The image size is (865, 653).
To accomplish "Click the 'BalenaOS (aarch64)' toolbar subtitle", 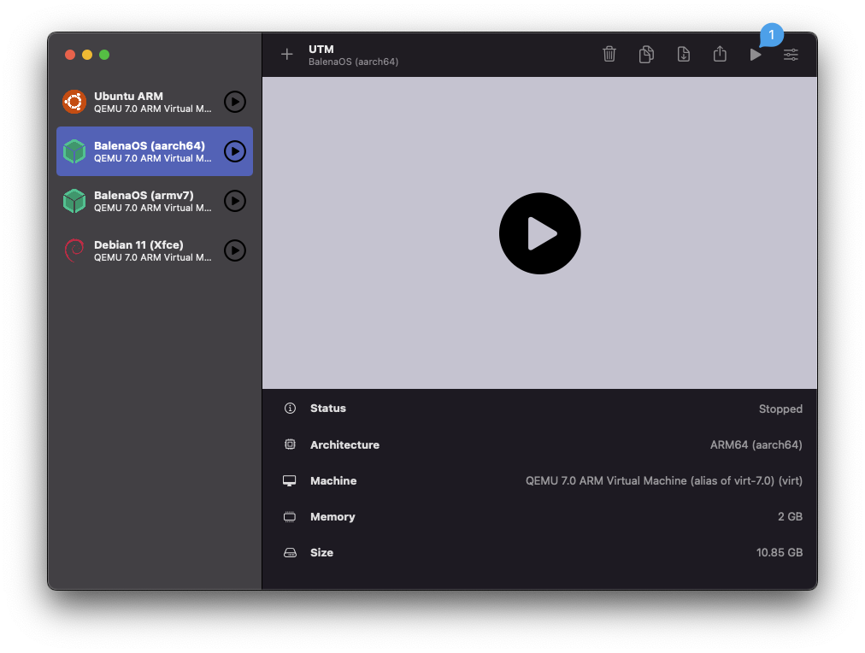I will click(353, 62).
